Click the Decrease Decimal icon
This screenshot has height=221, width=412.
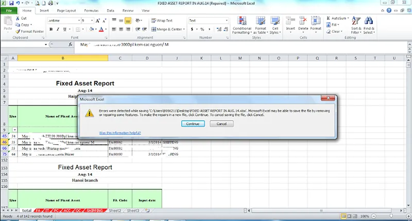pos(226,29)
